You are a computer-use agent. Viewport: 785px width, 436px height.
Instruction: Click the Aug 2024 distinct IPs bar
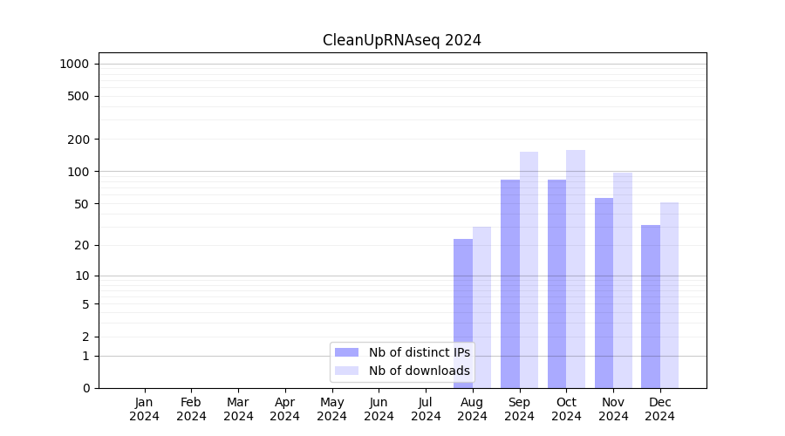(x=463, y=314)
